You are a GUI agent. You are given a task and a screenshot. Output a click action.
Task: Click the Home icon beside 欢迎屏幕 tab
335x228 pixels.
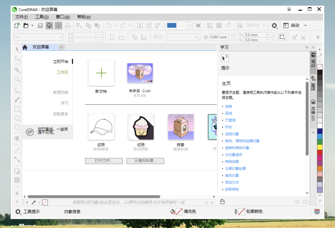[x=25, y=47]
